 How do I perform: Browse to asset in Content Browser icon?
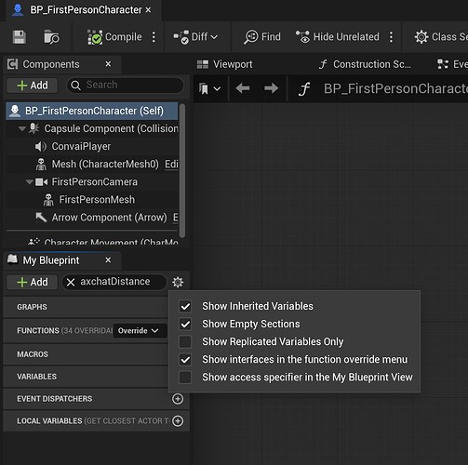pyautogui.click(x=51, y=37)
